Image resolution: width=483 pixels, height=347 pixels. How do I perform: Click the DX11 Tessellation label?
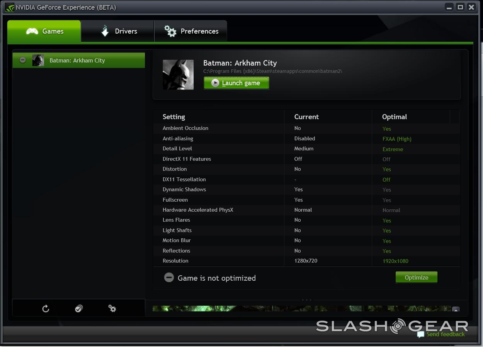pyautogui.click(x=184, y=179)
